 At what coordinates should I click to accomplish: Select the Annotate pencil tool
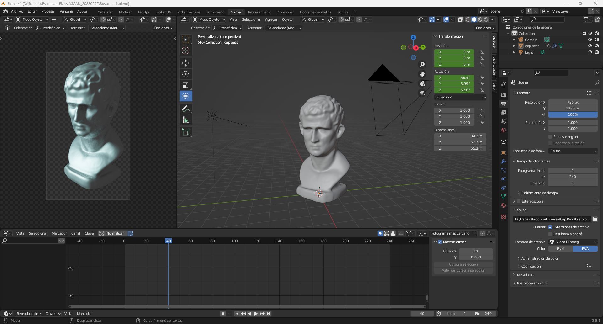pyautogui.click(x=186, y=109)
